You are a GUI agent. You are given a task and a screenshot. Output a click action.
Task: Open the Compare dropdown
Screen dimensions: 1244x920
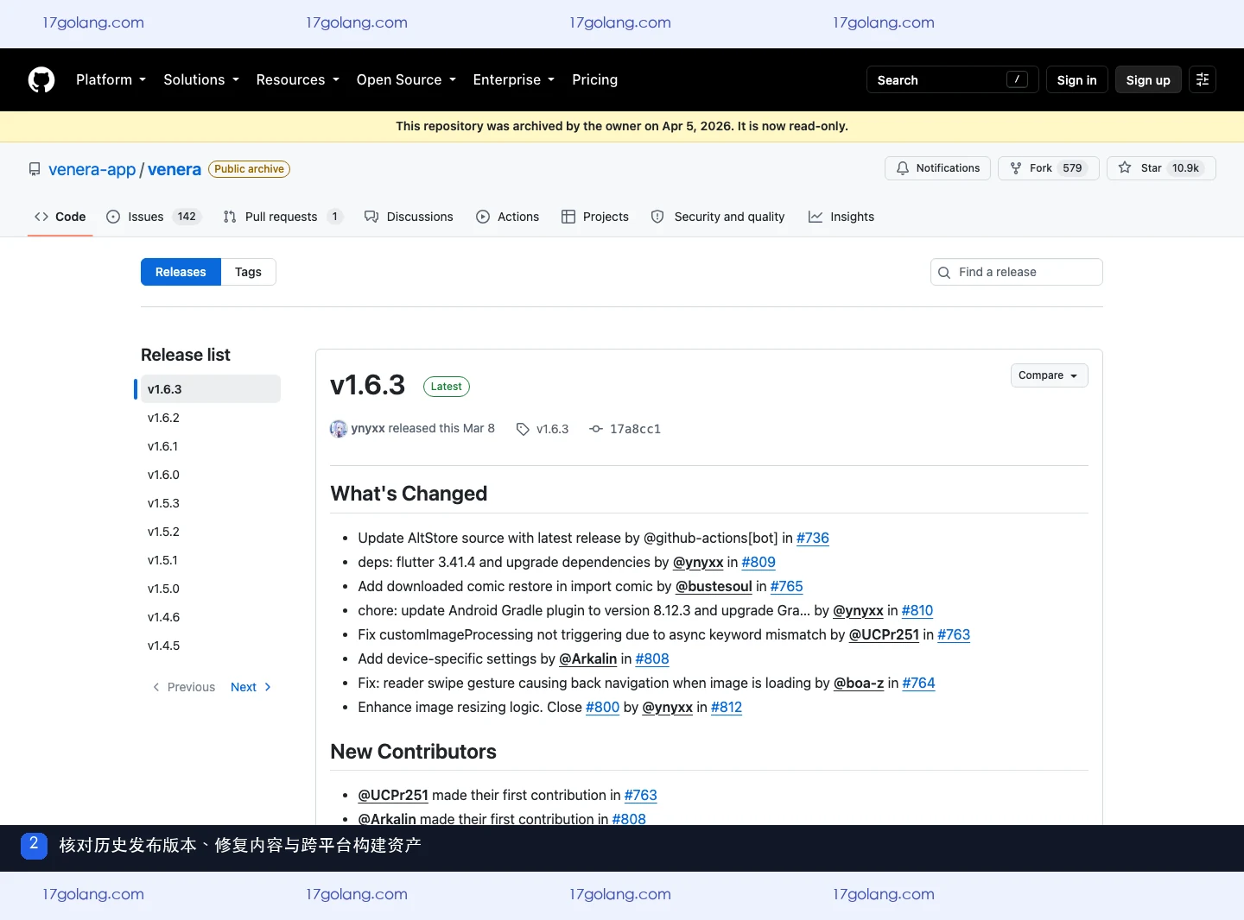pyautogui.click(x=1049, y=375)
